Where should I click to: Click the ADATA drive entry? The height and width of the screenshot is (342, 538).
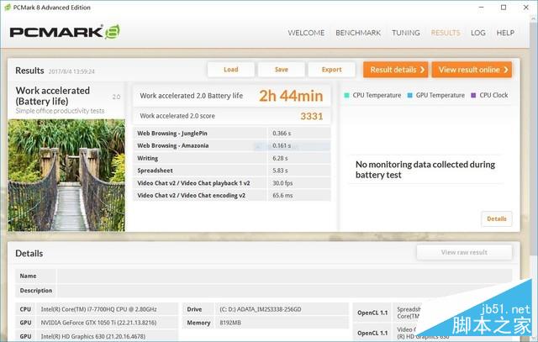coord(261,309)
